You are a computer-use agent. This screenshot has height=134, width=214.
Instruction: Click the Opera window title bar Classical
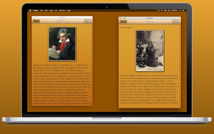(x=150, y=18)
